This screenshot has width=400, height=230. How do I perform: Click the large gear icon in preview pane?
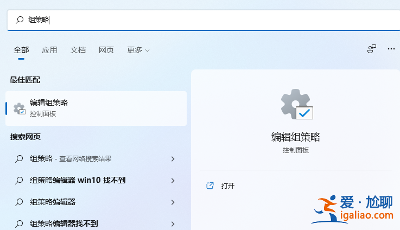297,104
